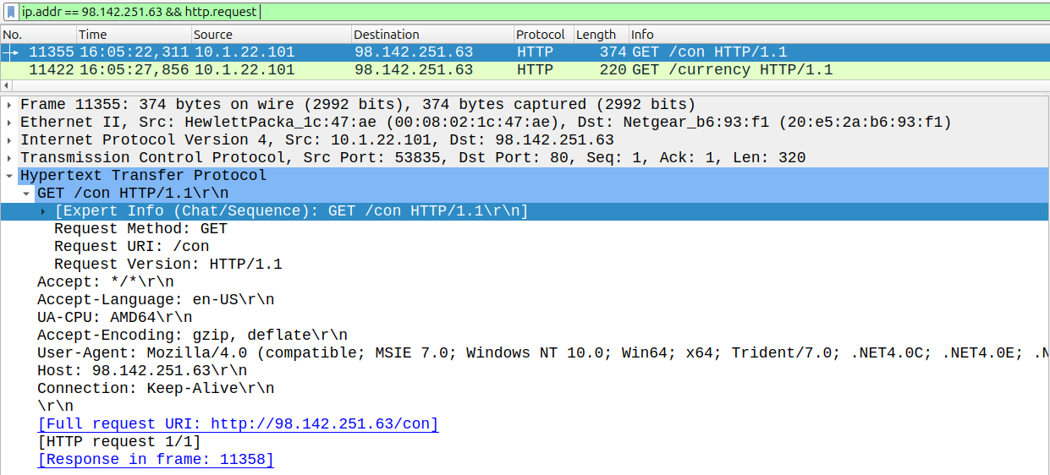Sort by the Source column header
The height and width of the screenshot is (475, 1050).
point(271,35)
